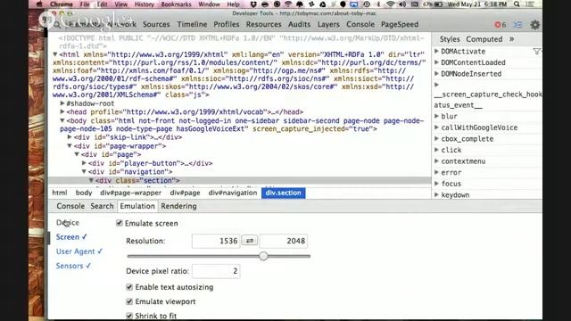571x321 pixels.
Task: Collapse the div navigation node
Action: (84, 172)
